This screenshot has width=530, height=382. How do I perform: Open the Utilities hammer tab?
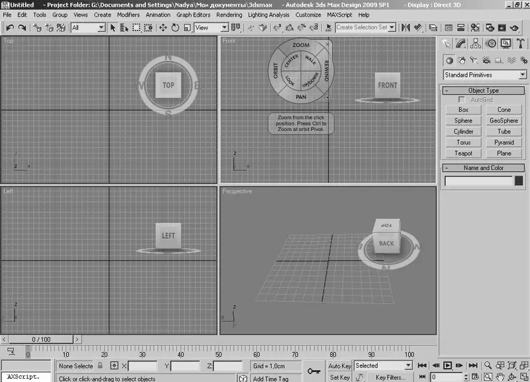(x=521, y=44)
